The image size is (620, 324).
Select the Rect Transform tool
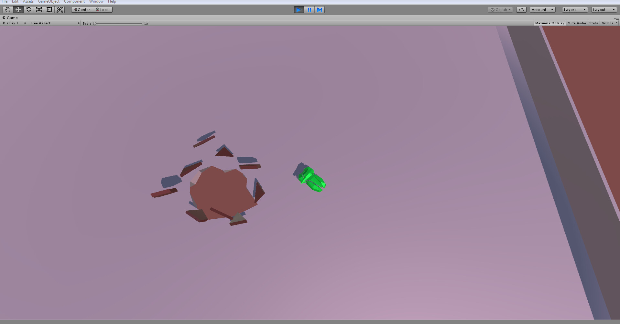click(x=49, y=10)
